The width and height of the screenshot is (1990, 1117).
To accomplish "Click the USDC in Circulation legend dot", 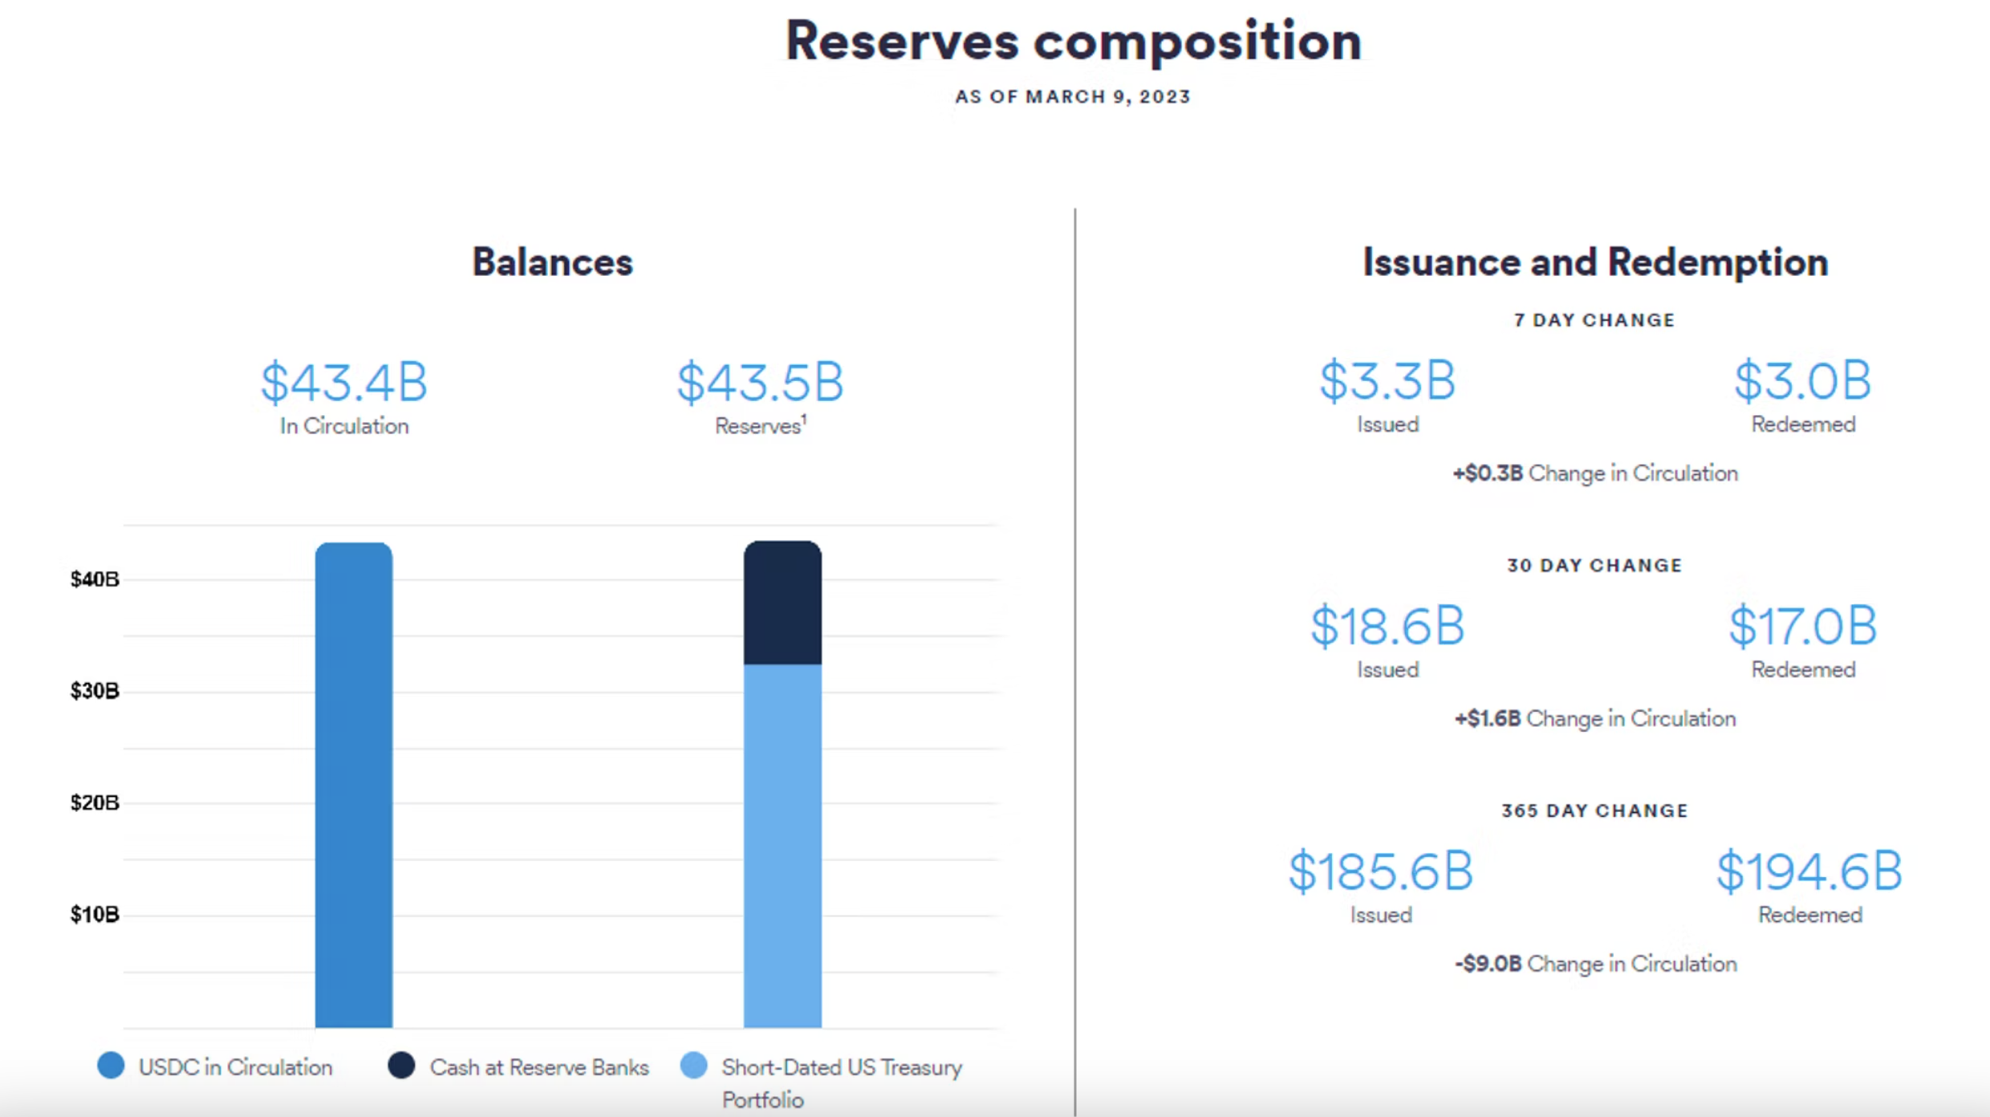I will click(111, 1066).
